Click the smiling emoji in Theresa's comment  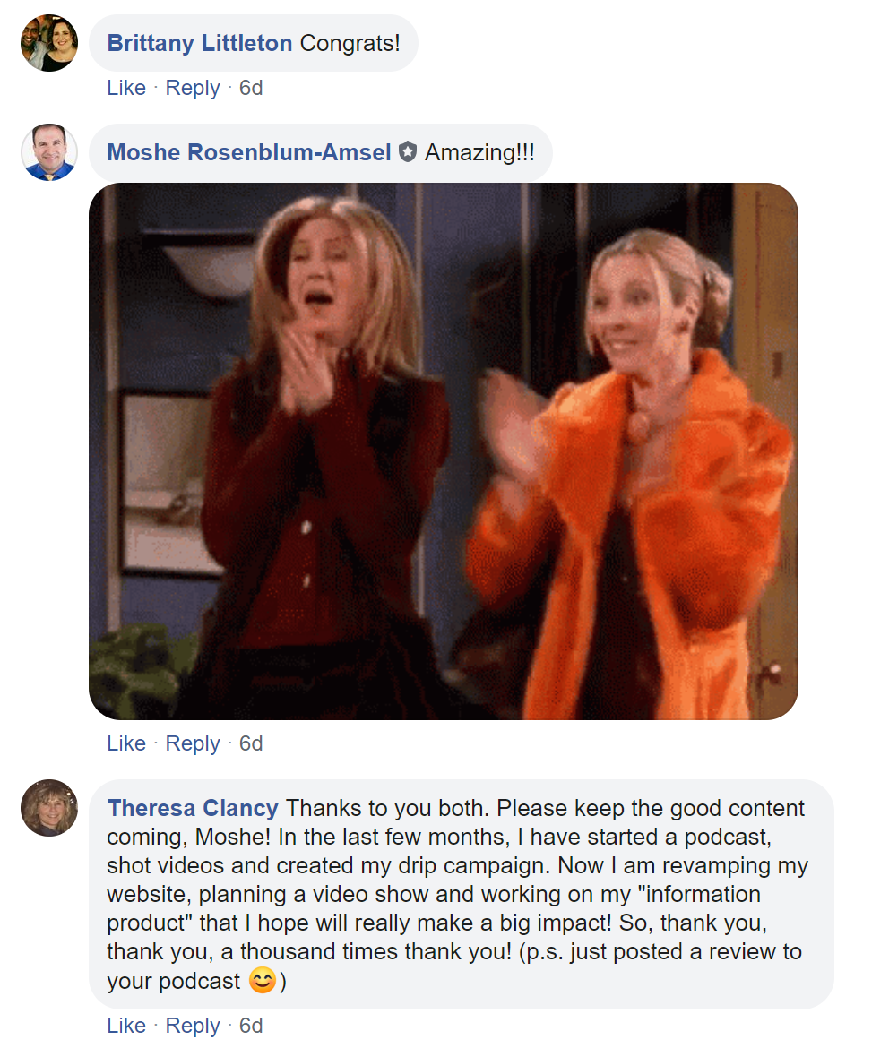tap(263, 981)
